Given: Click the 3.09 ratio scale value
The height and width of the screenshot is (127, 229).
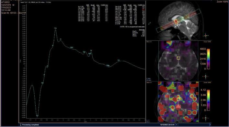Looking at the screenshot, I should pos(203,95).
